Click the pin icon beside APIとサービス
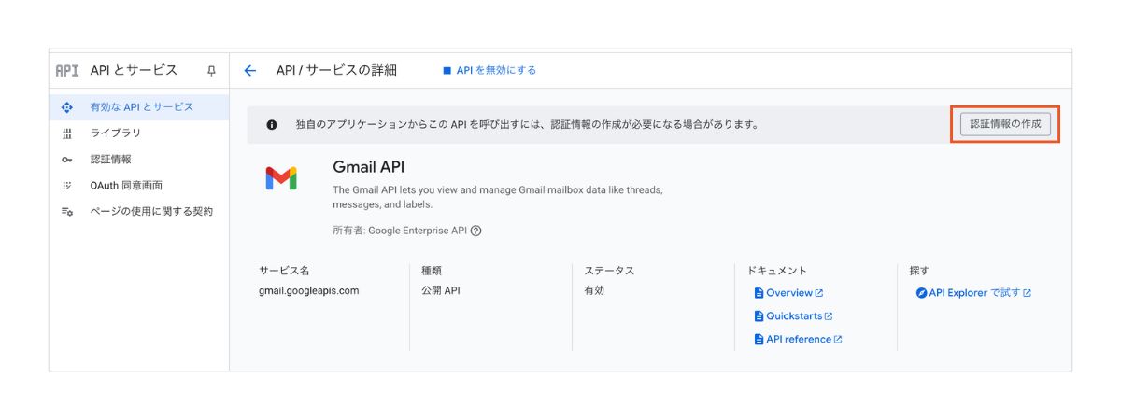The image size is (1121, 420). point(211,71)
